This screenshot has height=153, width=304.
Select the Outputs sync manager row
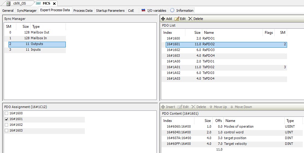tap(37, 44)
